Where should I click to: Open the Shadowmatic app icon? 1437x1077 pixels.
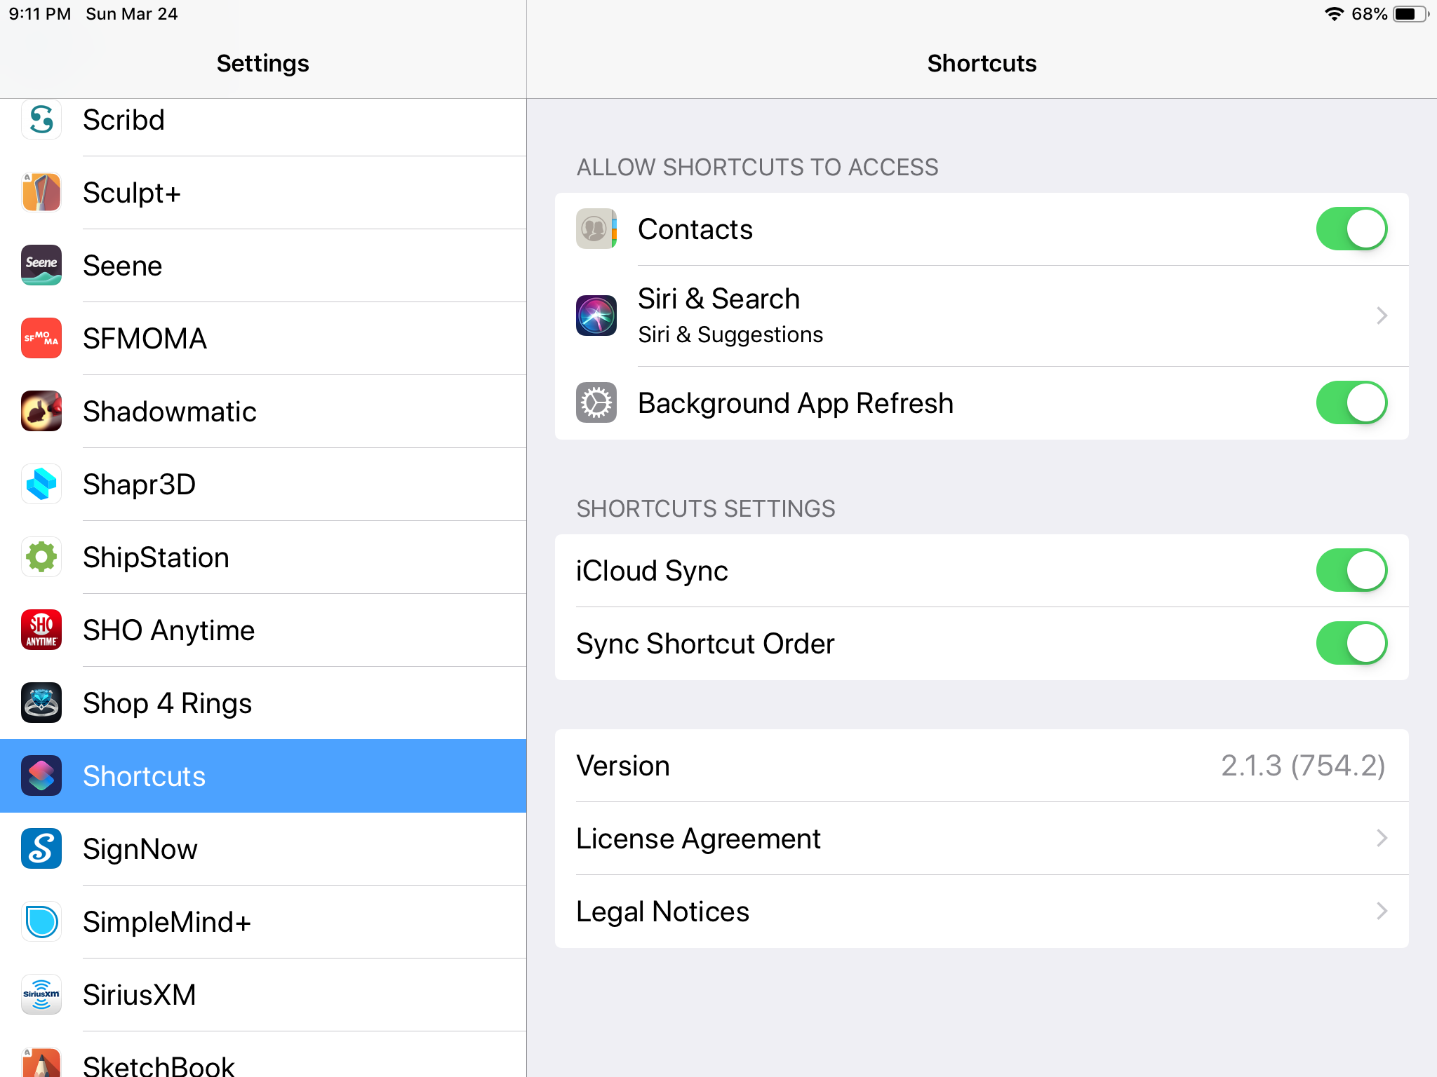coord(41,412)
